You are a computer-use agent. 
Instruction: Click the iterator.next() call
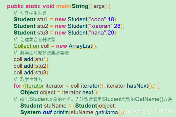pos(80,93)
